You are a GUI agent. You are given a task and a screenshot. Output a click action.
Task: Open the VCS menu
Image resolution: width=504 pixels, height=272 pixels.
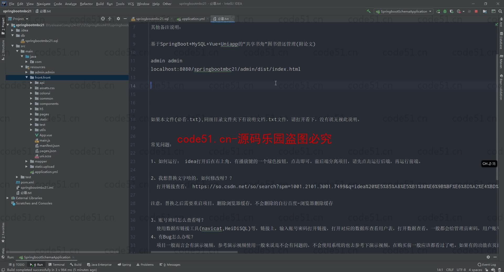pos(131,4)
